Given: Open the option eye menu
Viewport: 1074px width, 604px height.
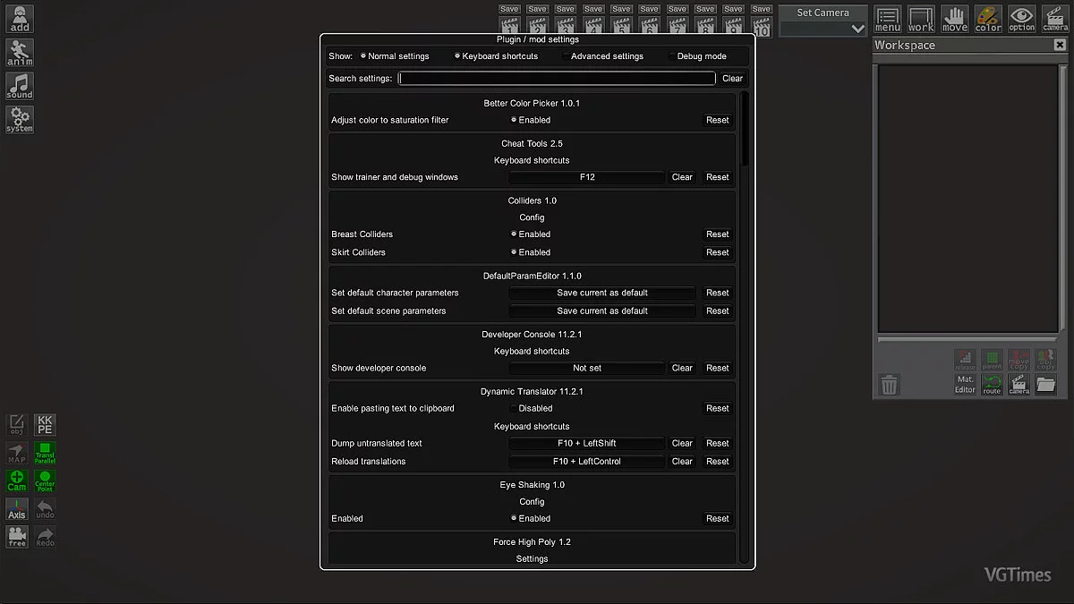Looking at the screenshot, I should pos(1021,19).
